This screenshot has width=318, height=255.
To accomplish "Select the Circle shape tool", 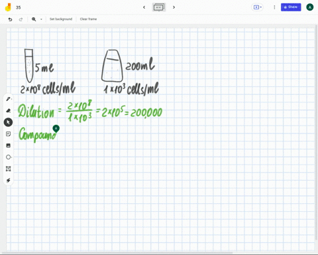I will tap(8, 157).
